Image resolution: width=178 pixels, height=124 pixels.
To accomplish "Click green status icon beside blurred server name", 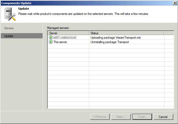I will (x=51, y=37).
